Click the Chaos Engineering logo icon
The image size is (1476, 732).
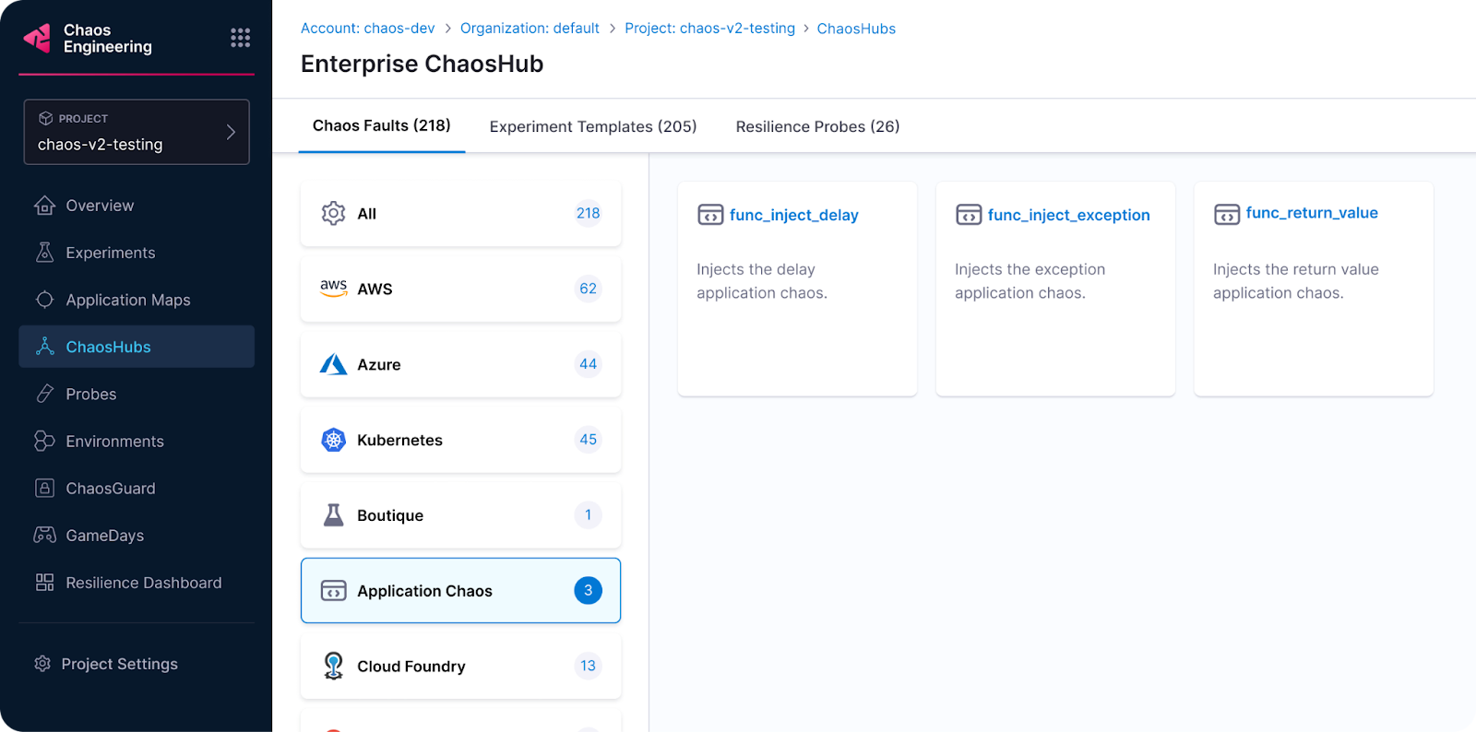coord(37,38)
